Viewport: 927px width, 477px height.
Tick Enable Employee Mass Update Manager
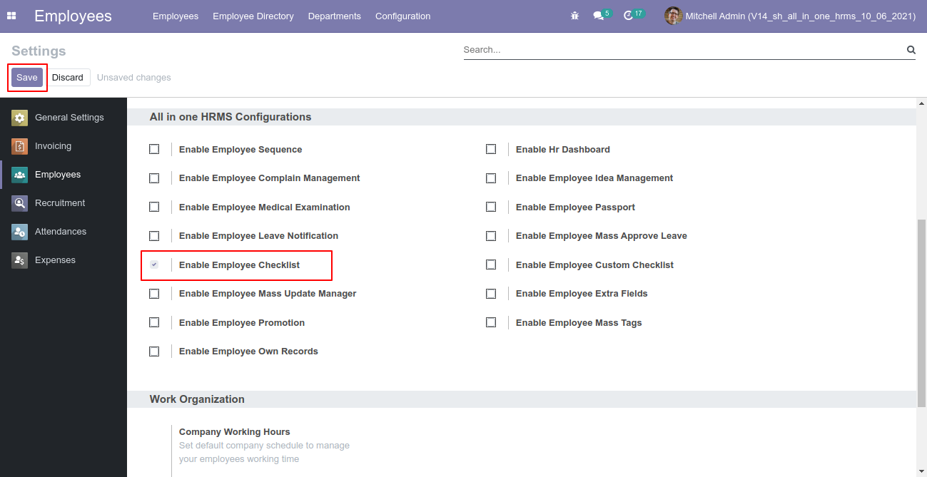point(154,294)
